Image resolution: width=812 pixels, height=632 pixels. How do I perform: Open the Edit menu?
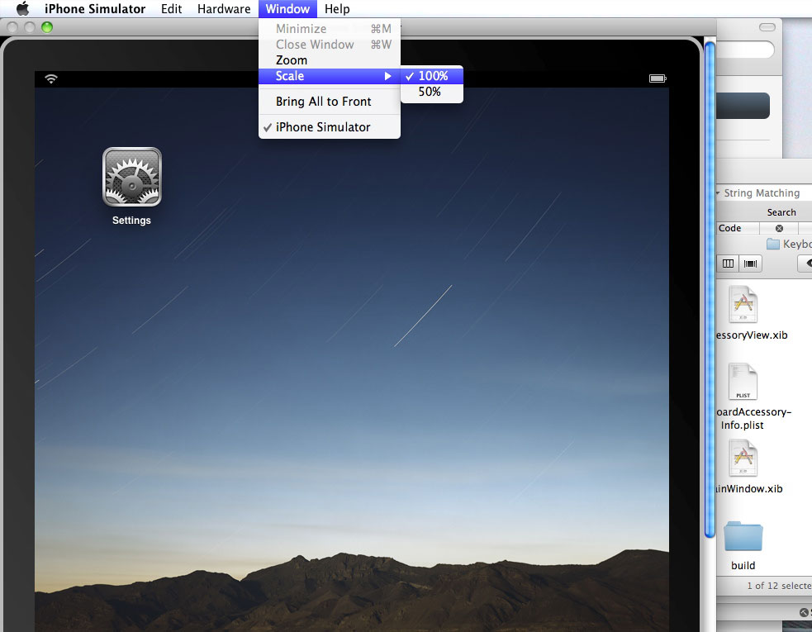coord(172,9)
